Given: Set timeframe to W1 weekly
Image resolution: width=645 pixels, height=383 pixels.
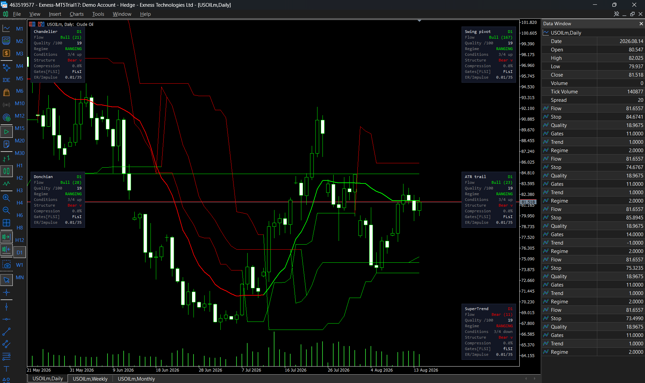Looking at the screenshot, I should click(x=19, y=265).
